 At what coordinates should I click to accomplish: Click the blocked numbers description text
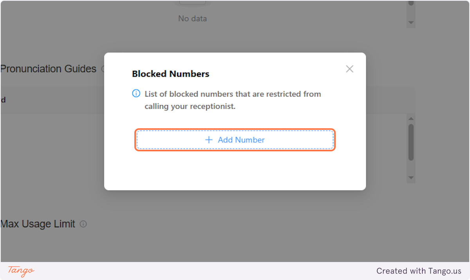233,100
